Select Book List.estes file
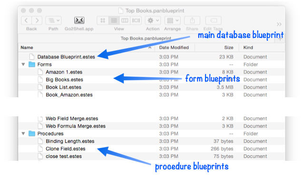The height and width of the screenshot is (176, 303). 63,87
